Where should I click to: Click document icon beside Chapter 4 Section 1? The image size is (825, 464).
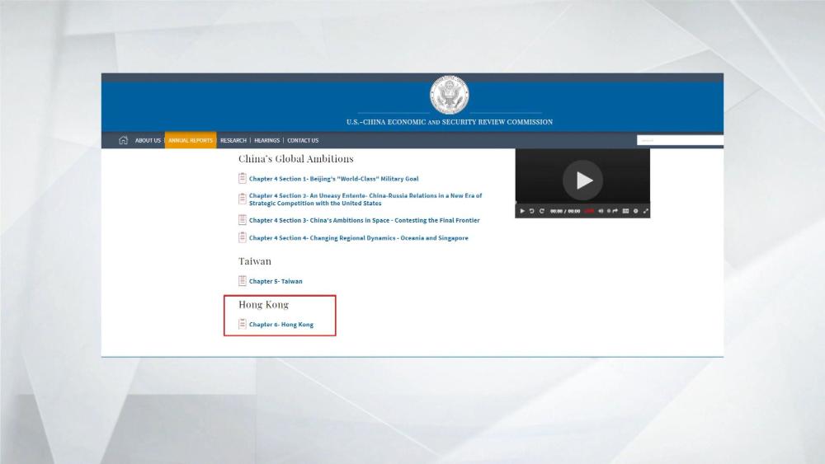242,178
